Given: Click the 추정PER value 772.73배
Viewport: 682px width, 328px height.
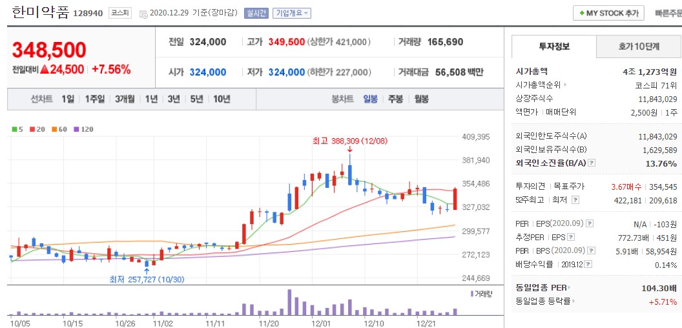Looking at the screenshot, I should (x=634, y=238).
